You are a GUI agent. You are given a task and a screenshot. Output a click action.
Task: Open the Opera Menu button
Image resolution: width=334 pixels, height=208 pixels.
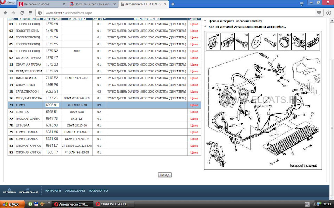pyautogui.click(x=8, y=3)
